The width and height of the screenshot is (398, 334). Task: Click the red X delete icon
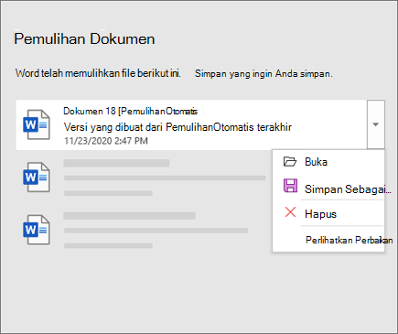pos(290,212)
